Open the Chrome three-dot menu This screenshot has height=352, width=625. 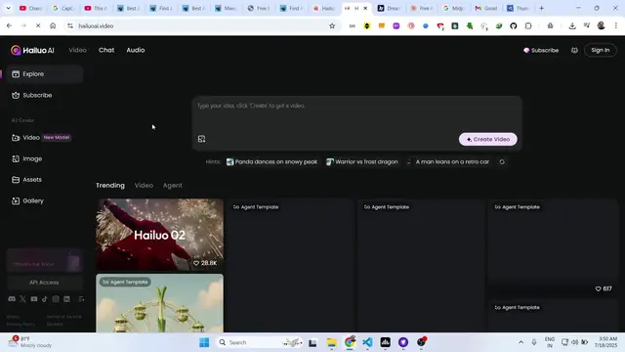pyautogui.click(x=616, y=26)
